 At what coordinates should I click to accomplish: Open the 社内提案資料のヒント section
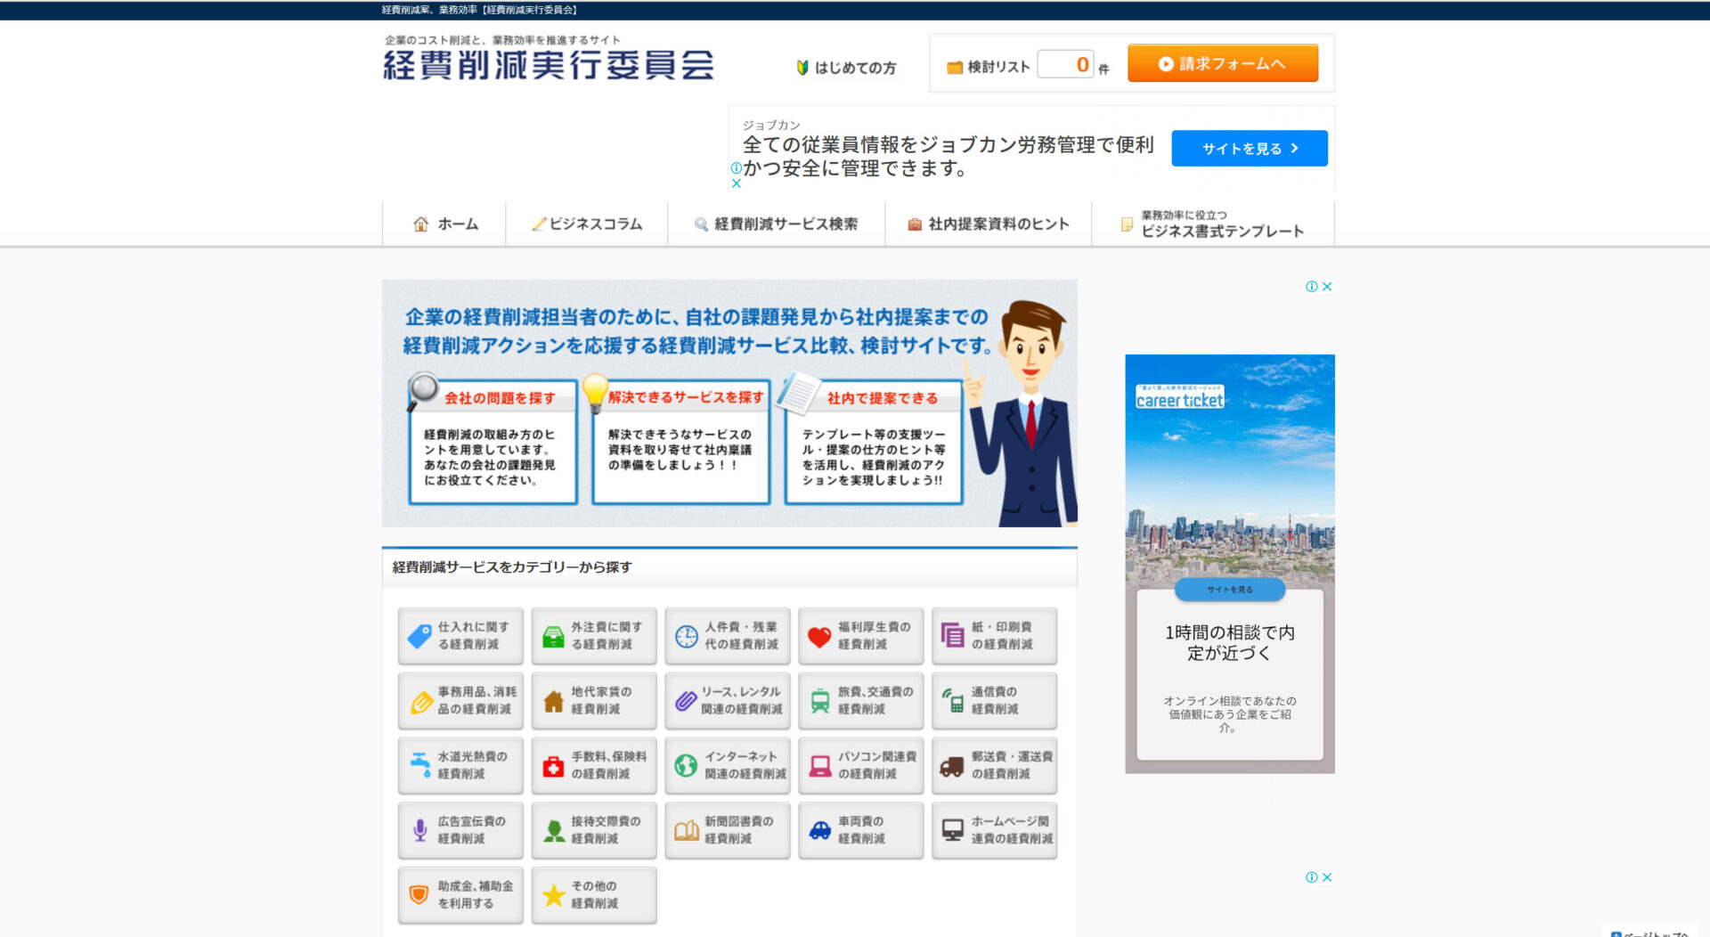click(x=989, y=224)
